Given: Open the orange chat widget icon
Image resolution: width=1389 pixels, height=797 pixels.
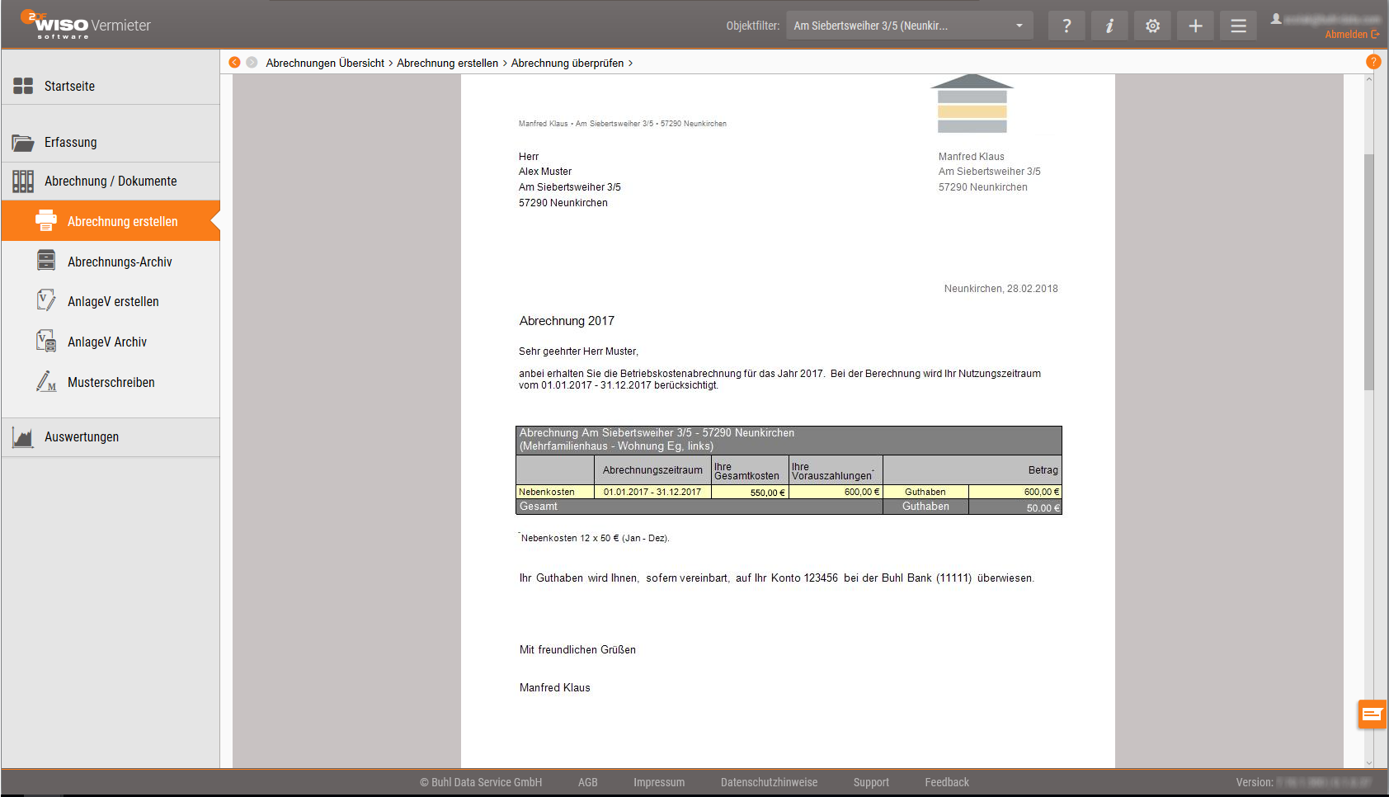Looking at the screenshot, I should point(1372,714).
